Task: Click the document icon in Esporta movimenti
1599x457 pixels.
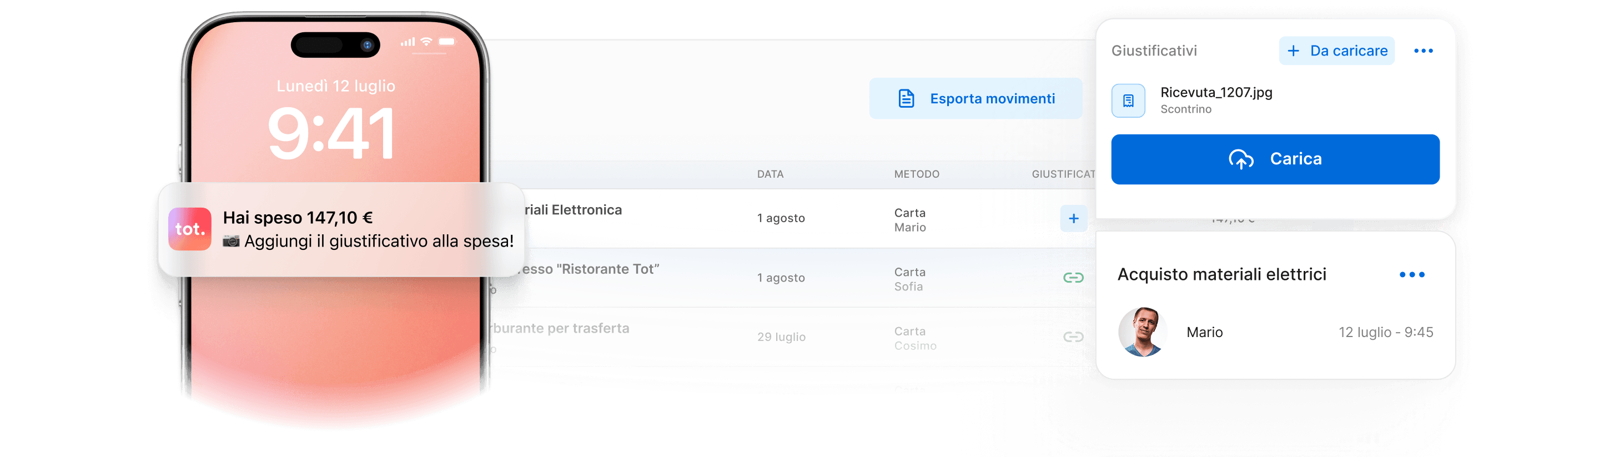Action: pyautogui.click(x=906, y=98)
